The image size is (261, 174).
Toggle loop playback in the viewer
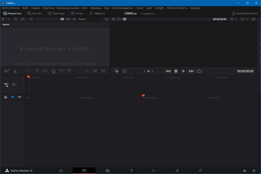[199, 71]
